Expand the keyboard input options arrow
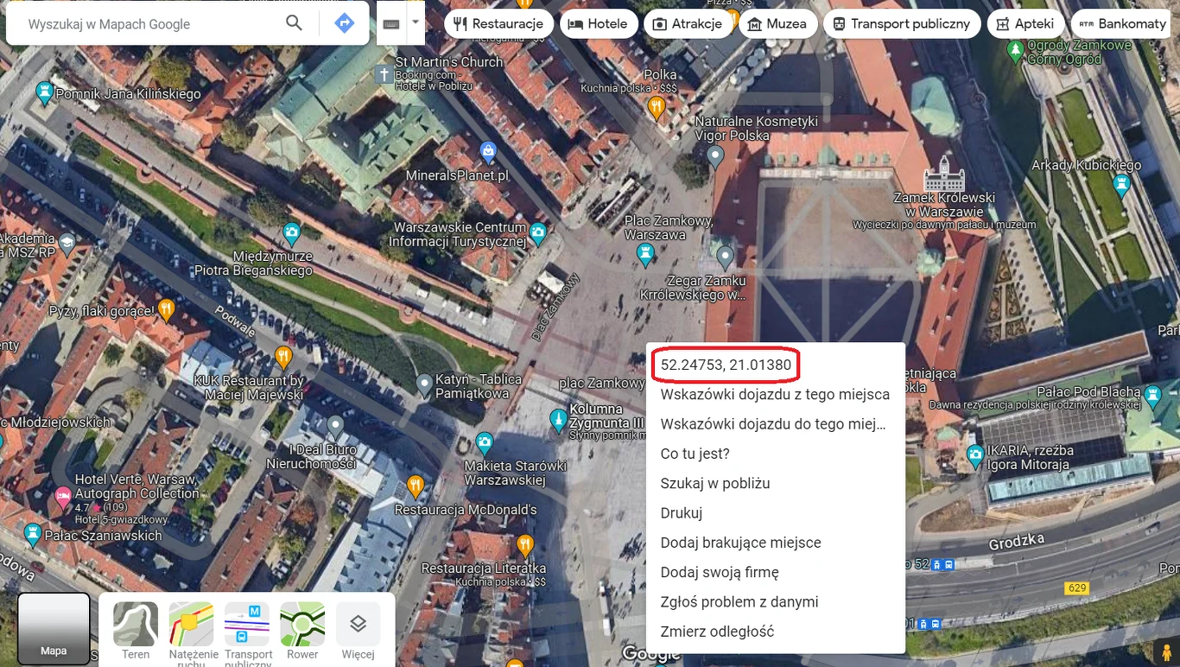Screen dimensions: 1180x667 (416, 23)
